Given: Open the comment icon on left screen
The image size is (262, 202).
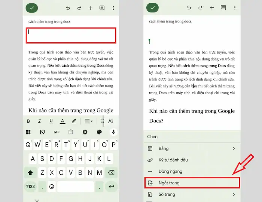Looking at the screenshot, I should point(102,8).
